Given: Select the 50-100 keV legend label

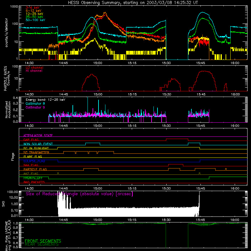Looking at the screenshot, I should click(35, 20).
